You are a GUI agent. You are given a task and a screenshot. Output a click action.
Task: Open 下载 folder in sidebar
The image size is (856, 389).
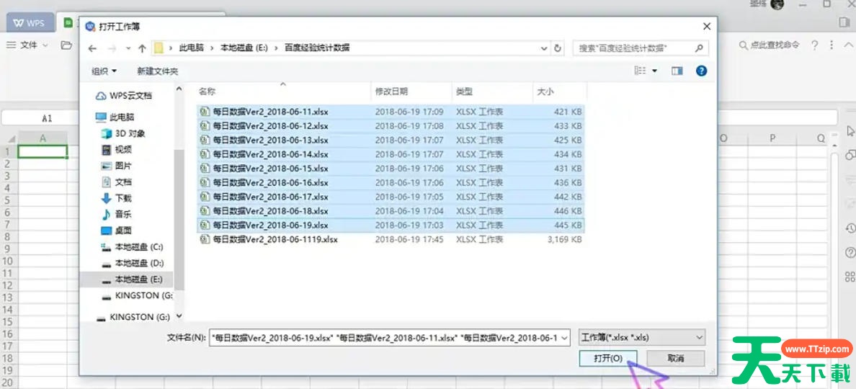tap(116, 198)
